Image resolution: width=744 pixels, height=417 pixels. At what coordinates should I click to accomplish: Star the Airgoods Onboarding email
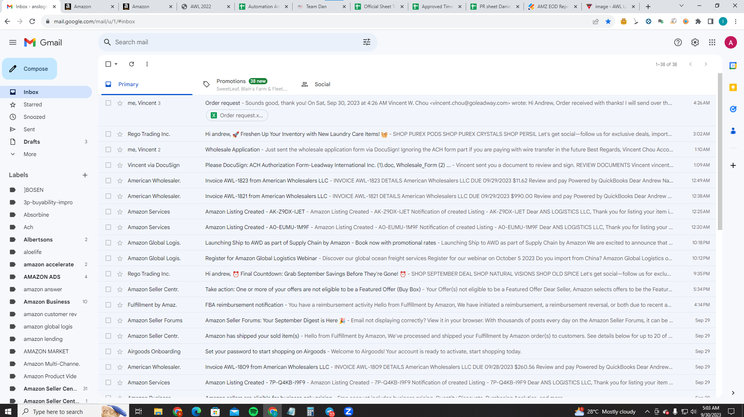tap(120, 351)
